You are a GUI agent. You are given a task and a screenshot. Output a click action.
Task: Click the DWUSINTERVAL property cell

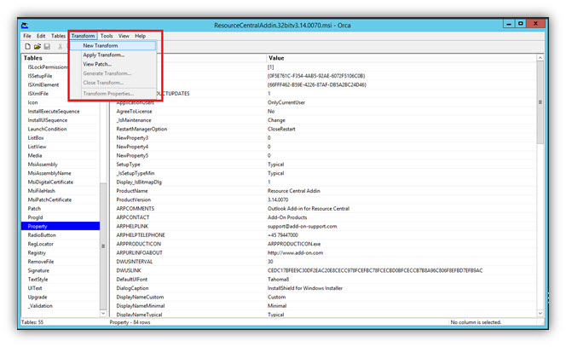135,262
